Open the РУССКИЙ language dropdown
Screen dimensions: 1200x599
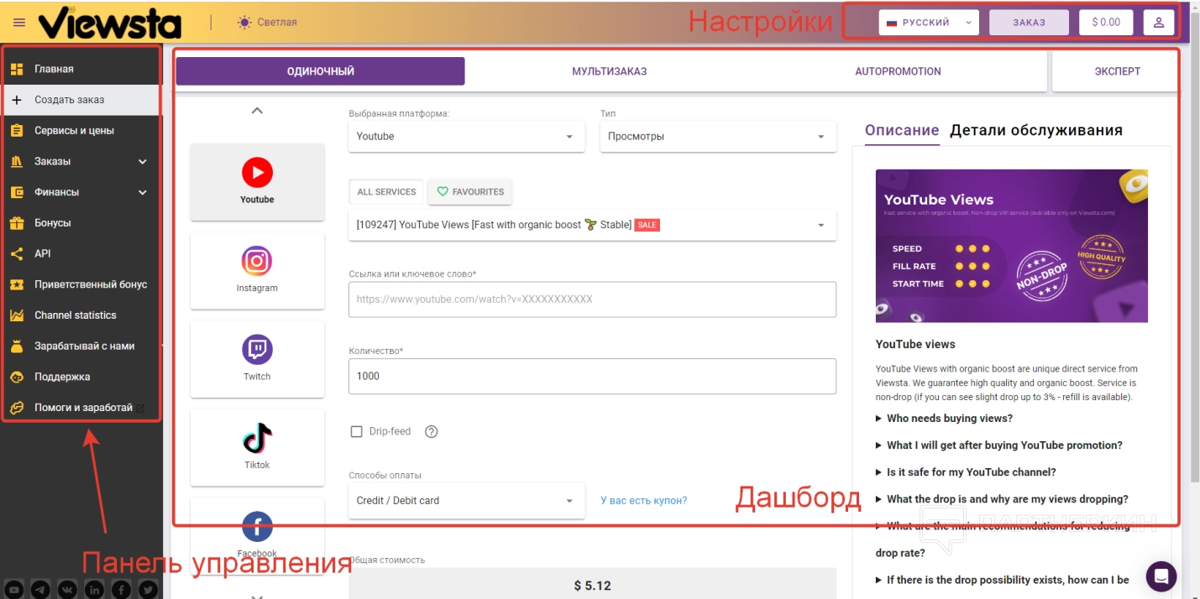click(929, 23)
